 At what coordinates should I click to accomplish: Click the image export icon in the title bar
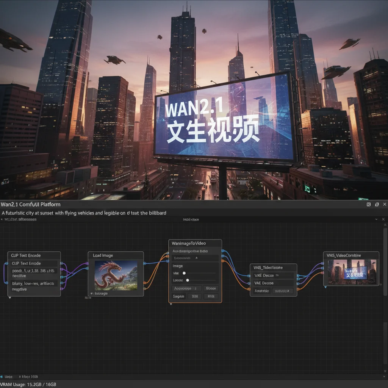(369, 204)
